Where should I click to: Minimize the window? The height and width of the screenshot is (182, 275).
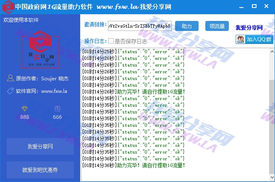(x=241, y=7)
